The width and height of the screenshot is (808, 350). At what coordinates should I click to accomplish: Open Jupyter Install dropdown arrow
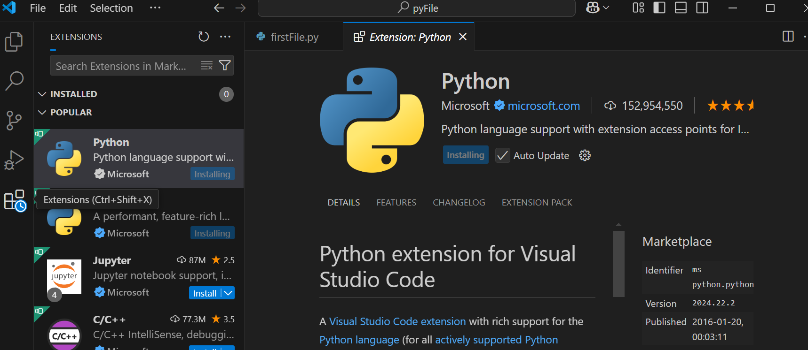(228, 293)
